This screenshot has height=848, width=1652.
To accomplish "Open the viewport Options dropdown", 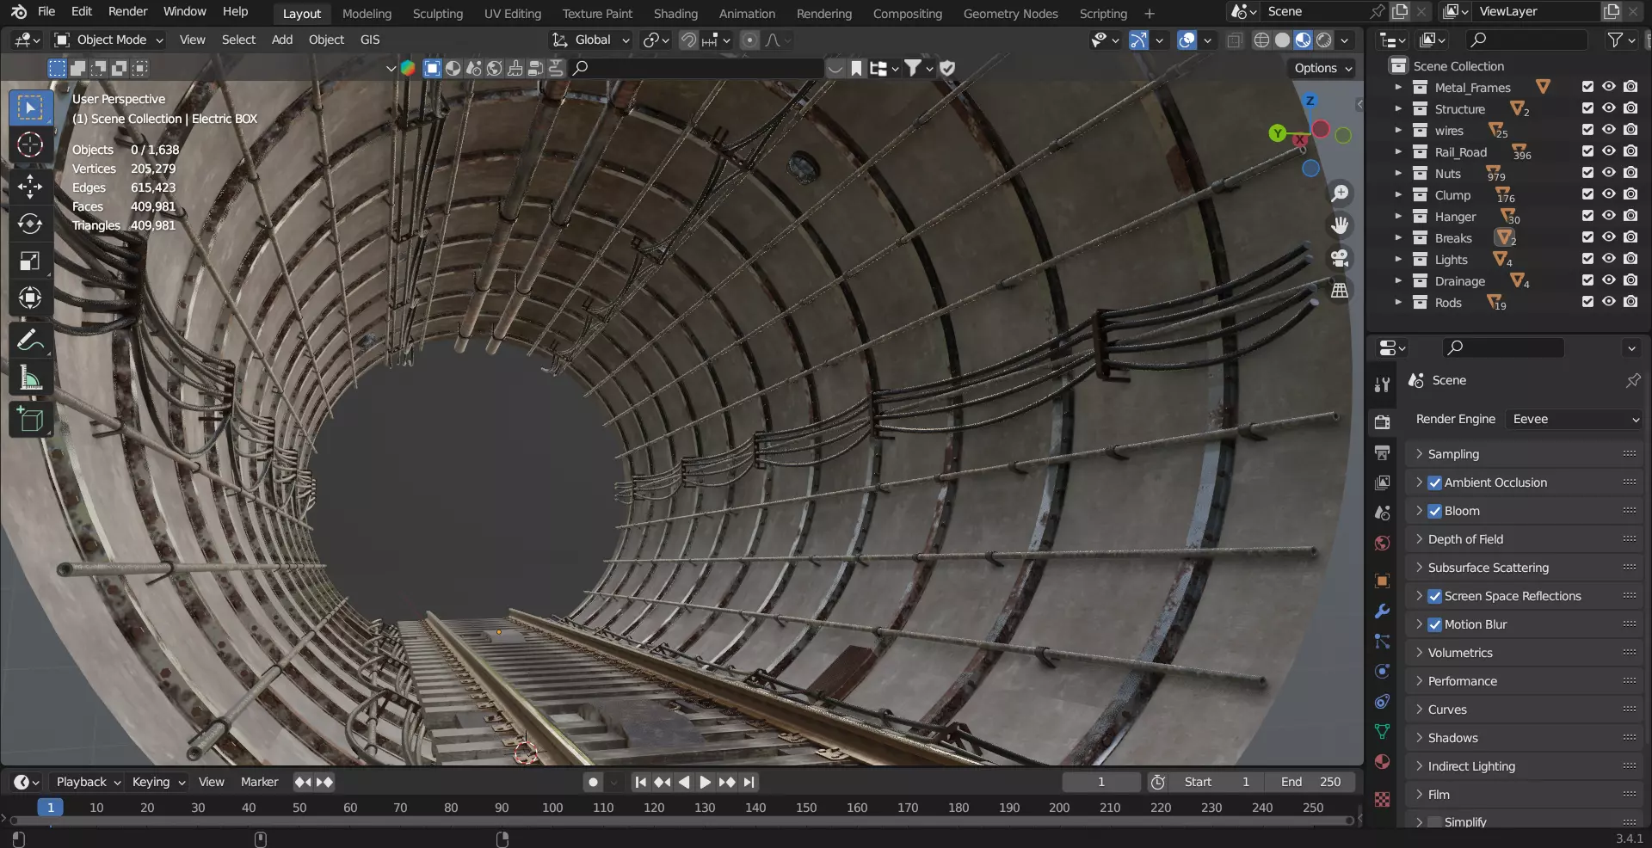I will coord(1322,68).
